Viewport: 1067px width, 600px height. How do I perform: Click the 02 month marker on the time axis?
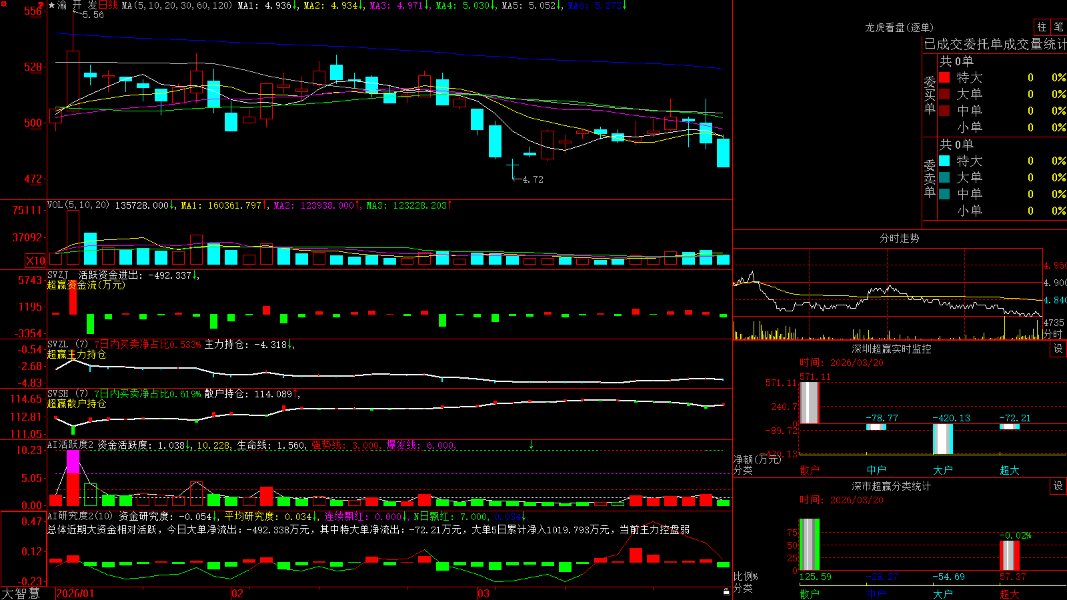pyautogui.click(x=237, y=593)
